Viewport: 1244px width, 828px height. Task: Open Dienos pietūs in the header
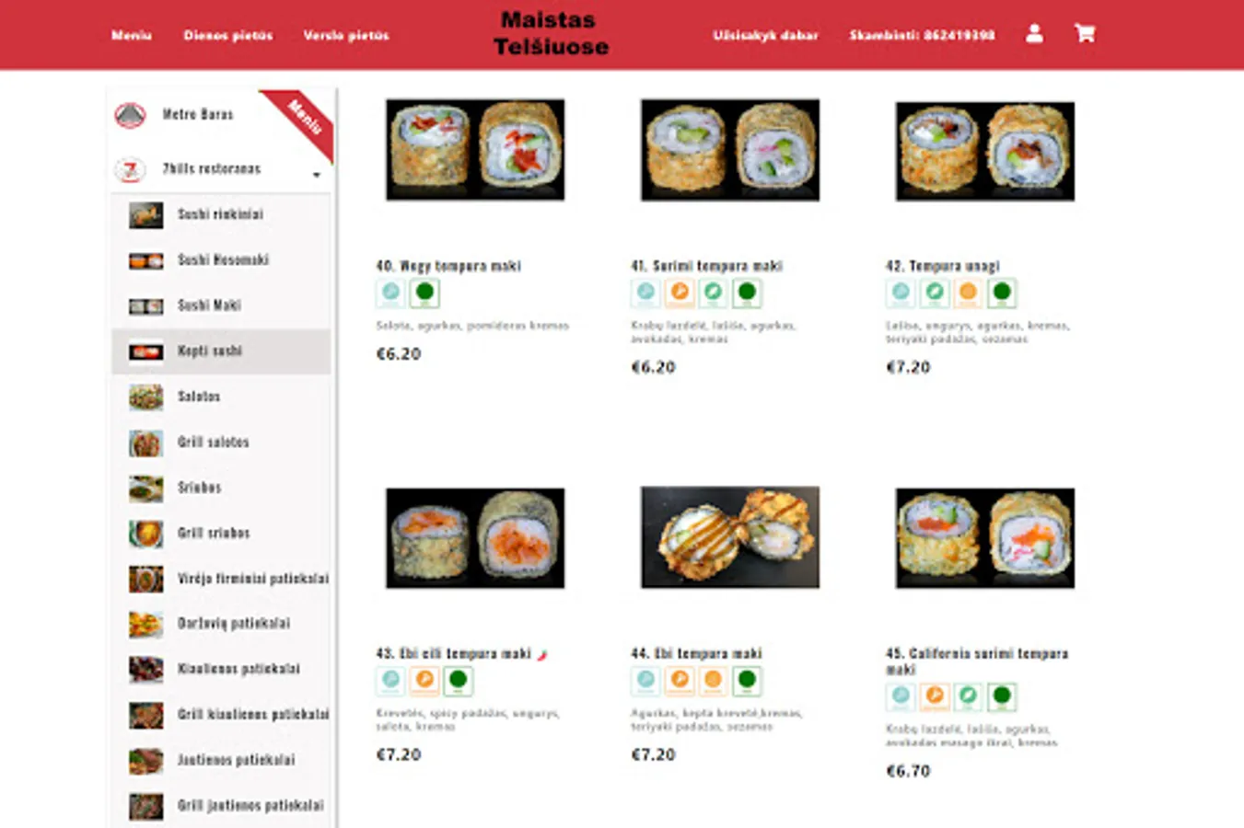[x=227, y=36]
